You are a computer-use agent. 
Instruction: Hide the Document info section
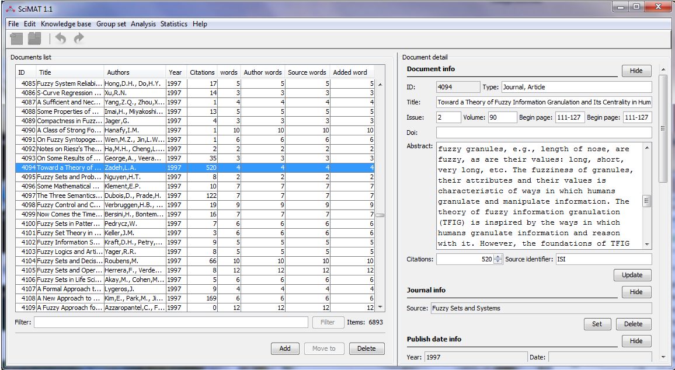[636, 70]
